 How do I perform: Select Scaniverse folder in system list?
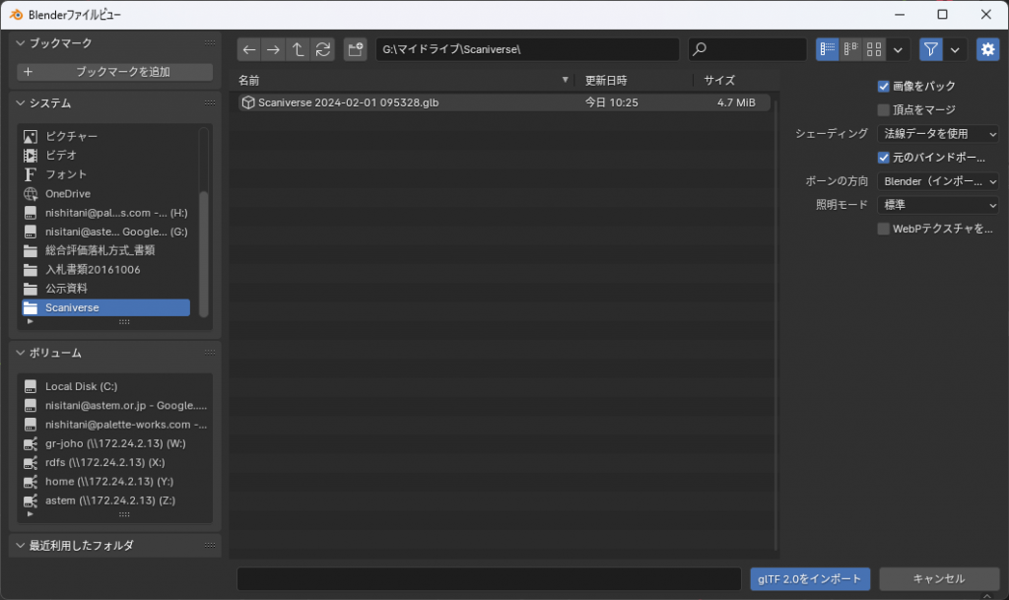(106, 307)
